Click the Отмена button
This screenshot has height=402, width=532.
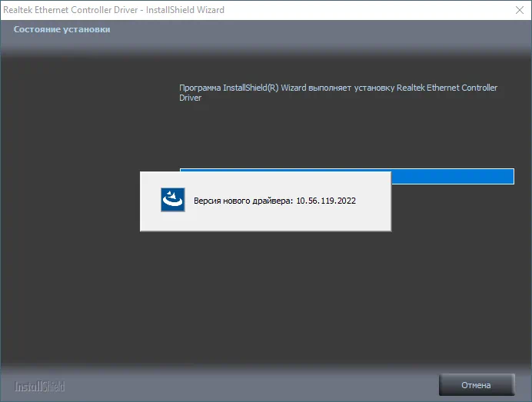tap(477, 384)
